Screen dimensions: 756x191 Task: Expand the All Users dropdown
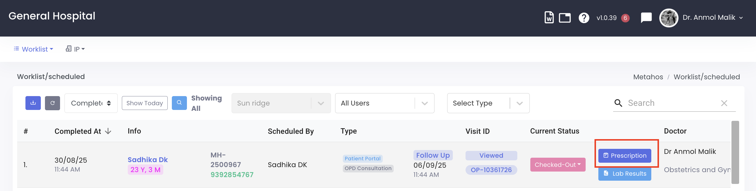pyautogui.click(x=384, y=103)
